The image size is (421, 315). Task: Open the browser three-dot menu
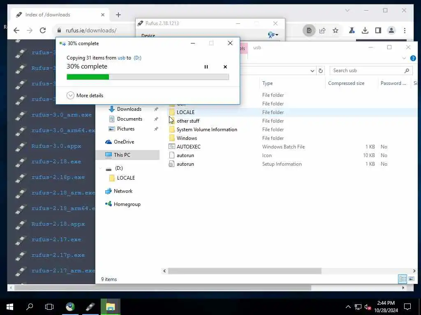(x=405, y=30)
